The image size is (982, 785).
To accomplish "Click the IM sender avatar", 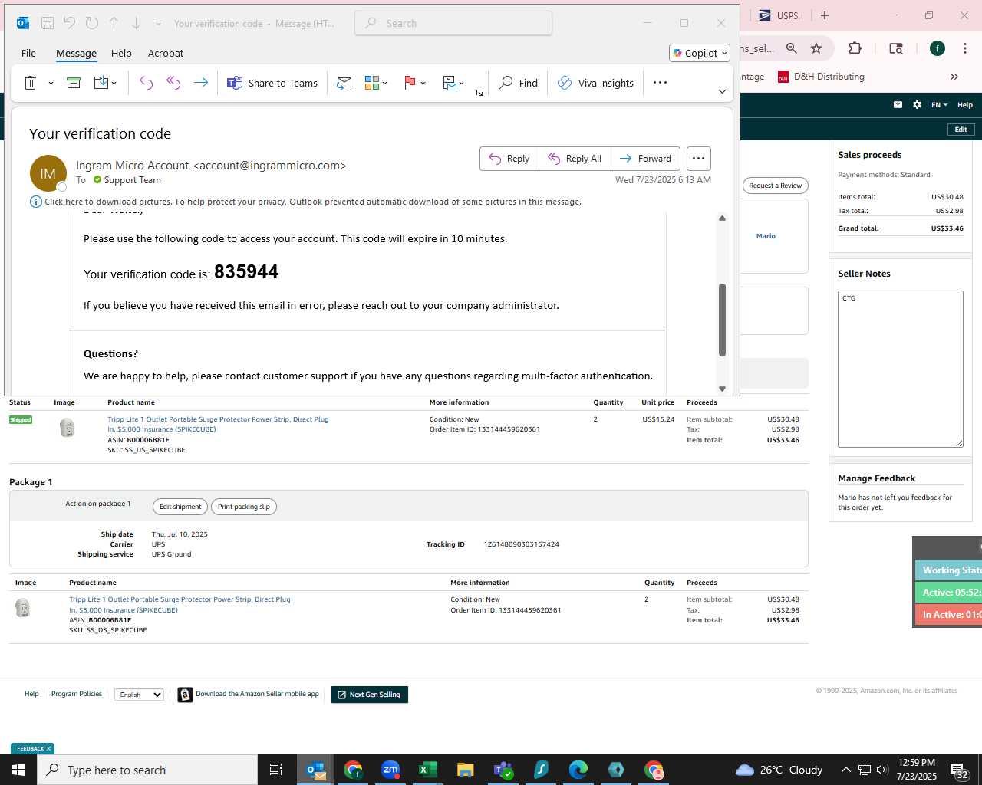I will (48, 173).
